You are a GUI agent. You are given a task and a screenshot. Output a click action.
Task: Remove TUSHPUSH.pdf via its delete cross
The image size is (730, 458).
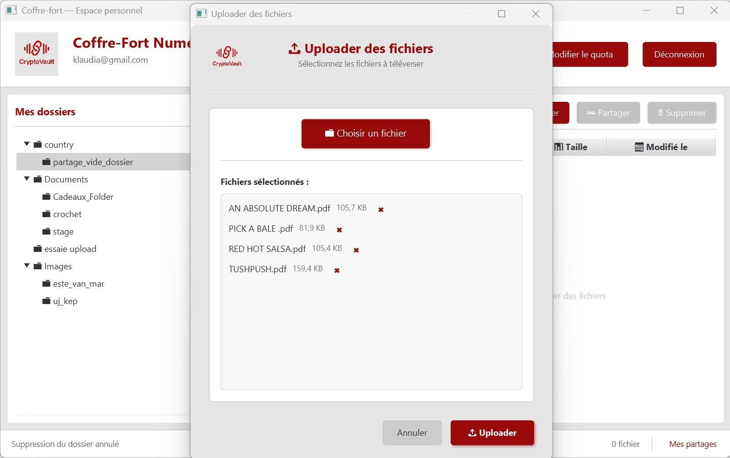pyautogui.click(x=337, y=270)
